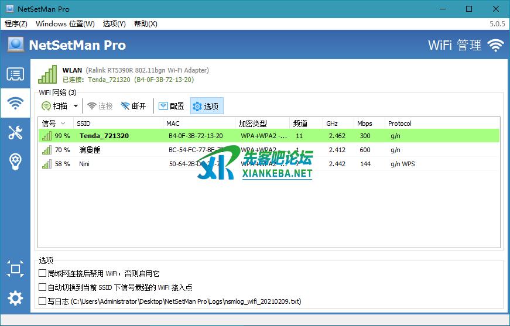Image resolution: width=510 pixels, height=326 pixels.
Task: Switch to compact mode sidebar icon
Action: click(15, 269)
